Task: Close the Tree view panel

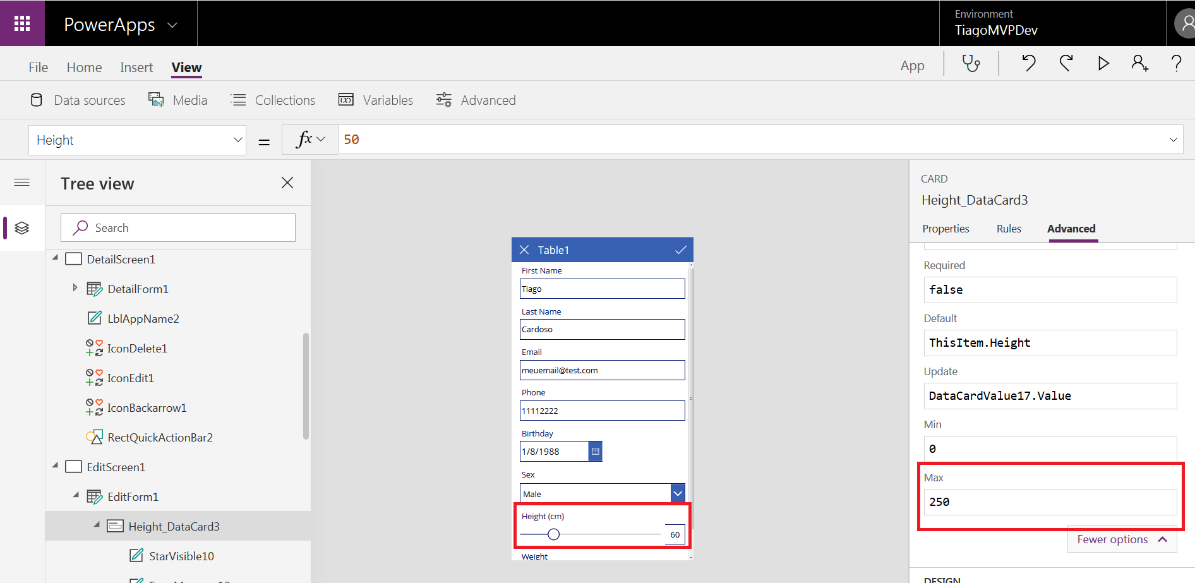Action: point(287,183)
